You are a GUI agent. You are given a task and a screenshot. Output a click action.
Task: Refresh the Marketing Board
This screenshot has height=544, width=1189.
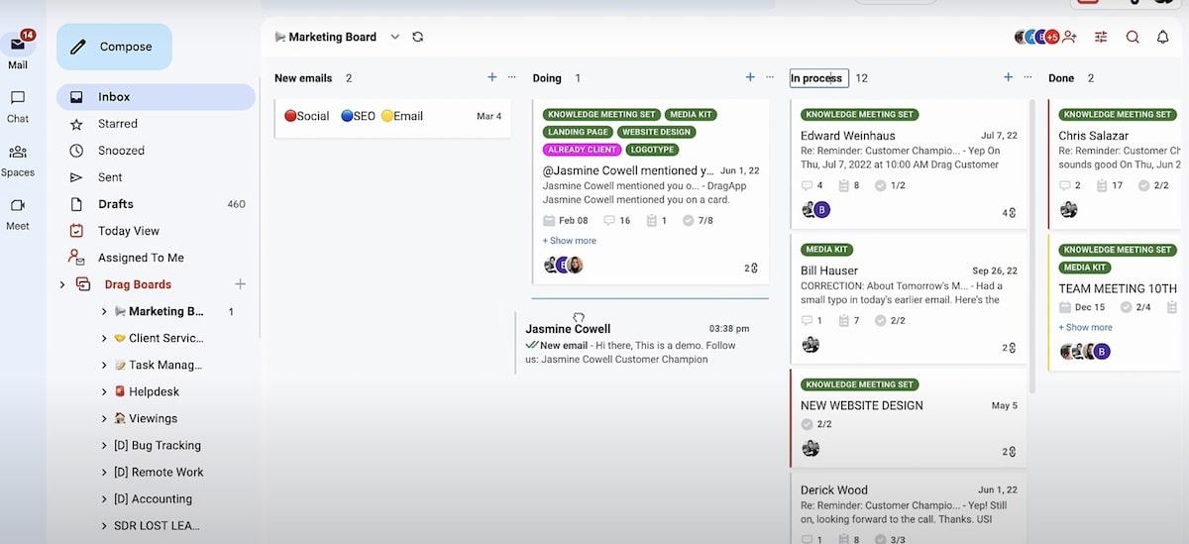coord(418,37)
